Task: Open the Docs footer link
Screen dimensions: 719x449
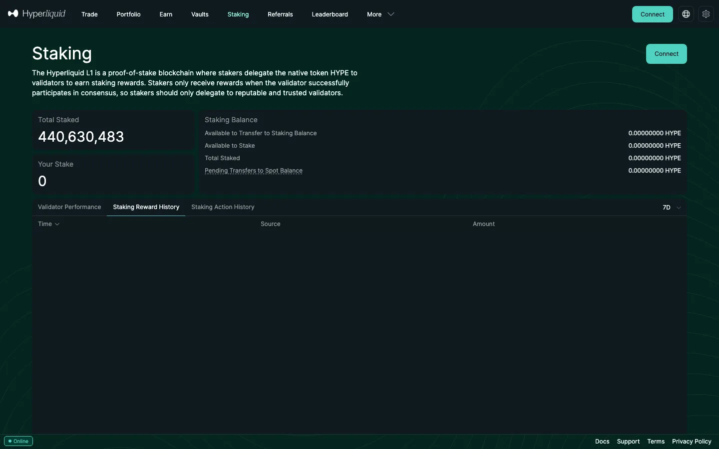Action: coord(602,442)
